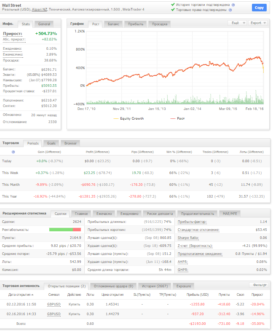
Task: Click the This Year row label
Action: click(x=9, y=196)
